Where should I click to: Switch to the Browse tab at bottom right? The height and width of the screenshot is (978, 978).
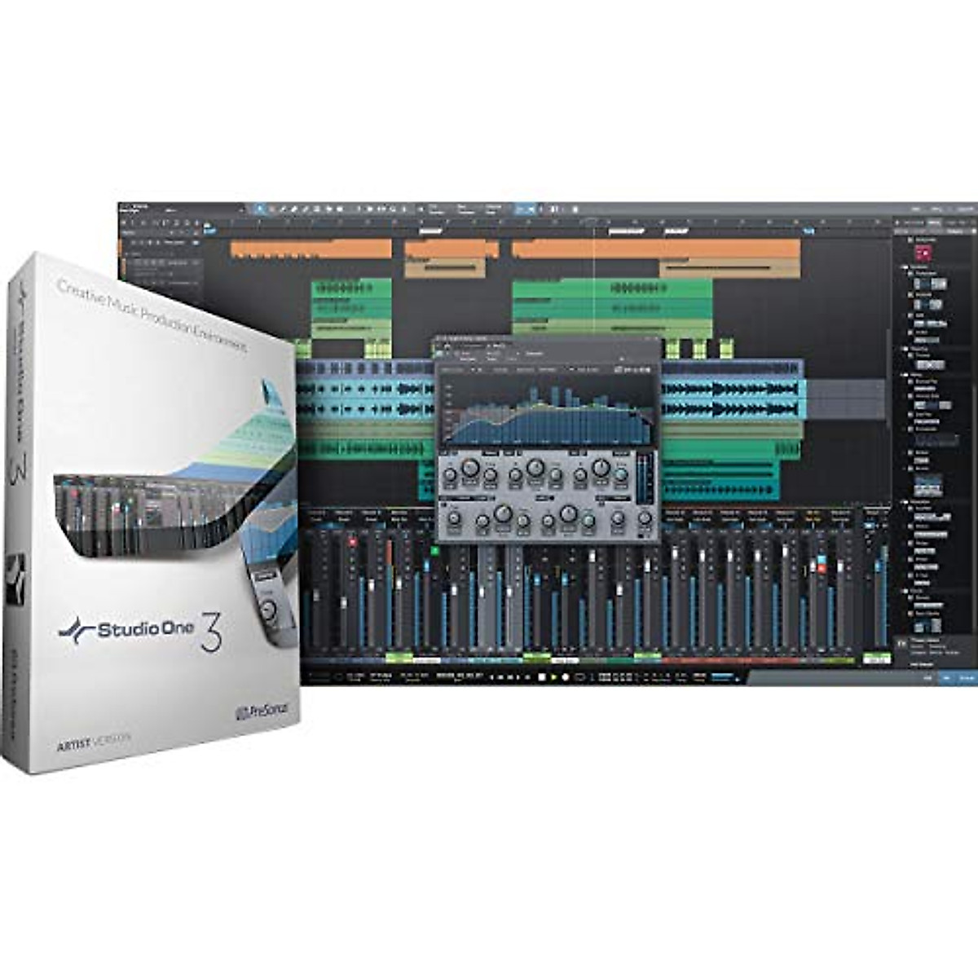967,676
